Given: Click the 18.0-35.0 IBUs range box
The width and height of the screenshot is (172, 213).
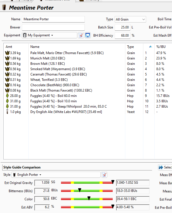Looking at the screenshot, I should pos(133,191).
